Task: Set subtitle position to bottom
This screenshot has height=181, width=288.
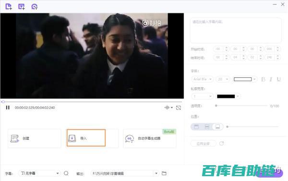Action: point(217,127)
